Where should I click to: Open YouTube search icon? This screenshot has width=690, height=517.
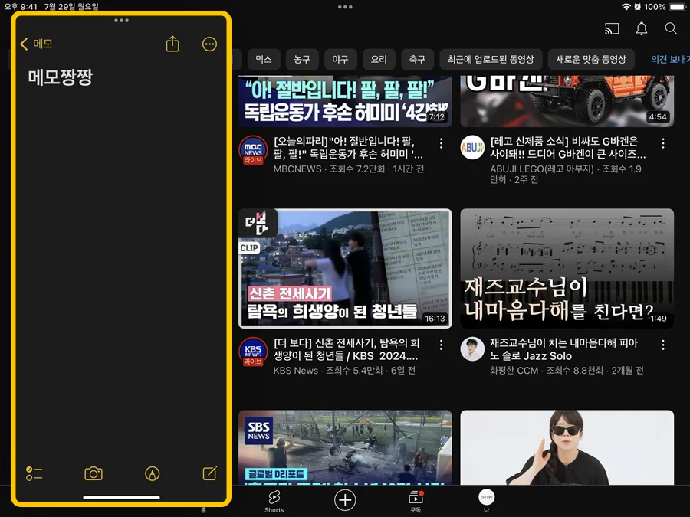pyautogui.click(x=671, y=28)
